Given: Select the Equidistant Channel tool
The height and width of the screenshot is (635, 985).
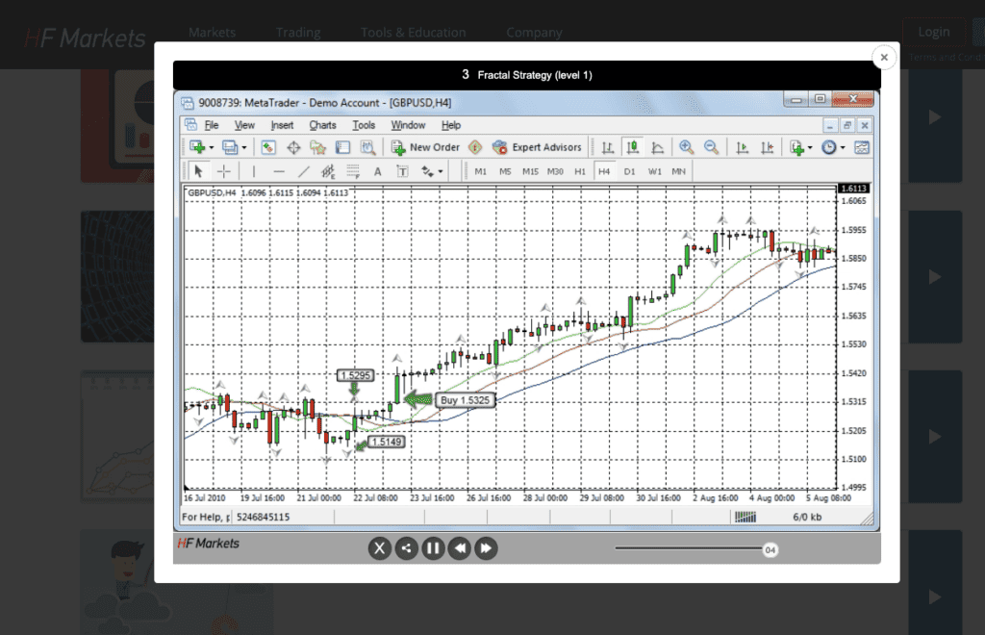Looking at the screenshot, I should pos(328,171).
